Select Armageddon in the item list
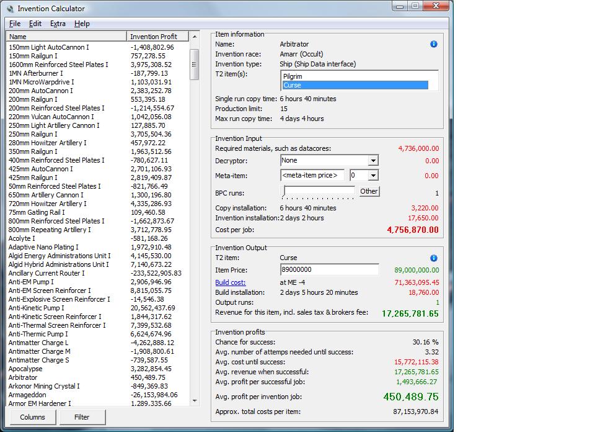 (98, 395)
